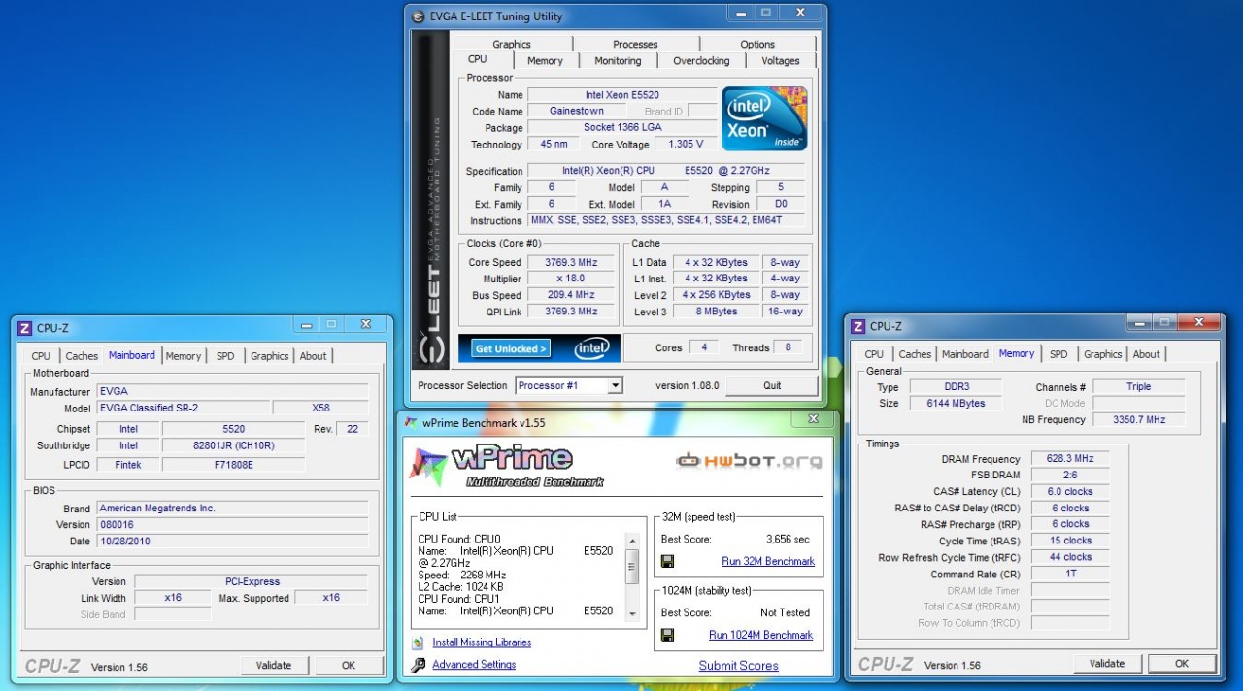The image size is (1243, 691).
Task: Click the hwbot.org logo
Action: (749, 461)
